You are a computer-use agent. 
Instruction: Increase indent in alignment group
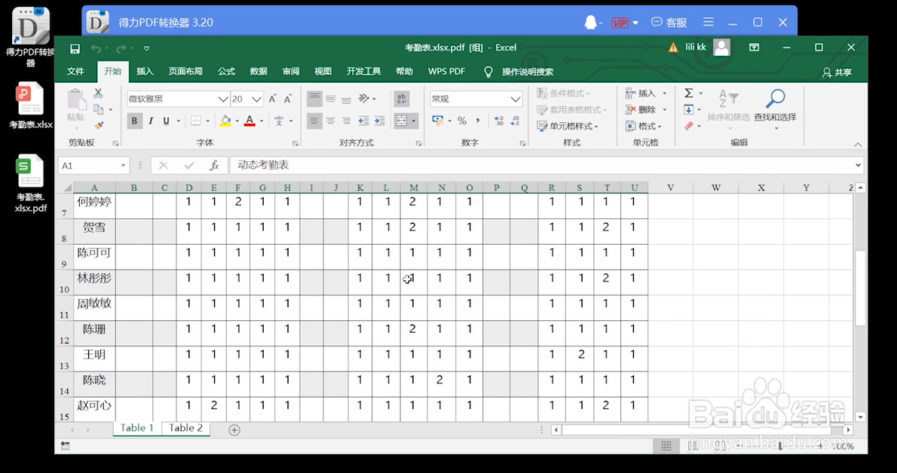379,121
